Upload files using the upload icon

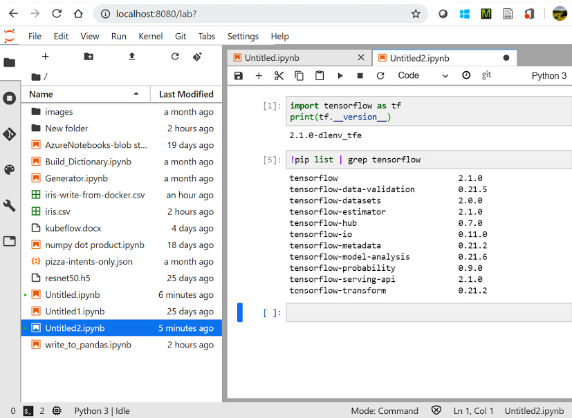[x=131, y=57]
